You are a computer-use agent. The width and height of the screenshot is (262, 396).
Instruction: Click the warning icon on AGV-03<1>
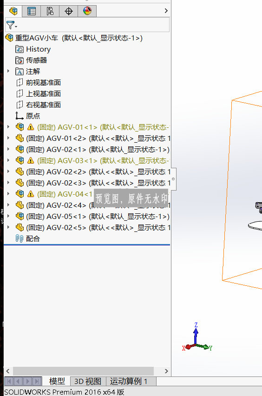[x=31, y=160]
